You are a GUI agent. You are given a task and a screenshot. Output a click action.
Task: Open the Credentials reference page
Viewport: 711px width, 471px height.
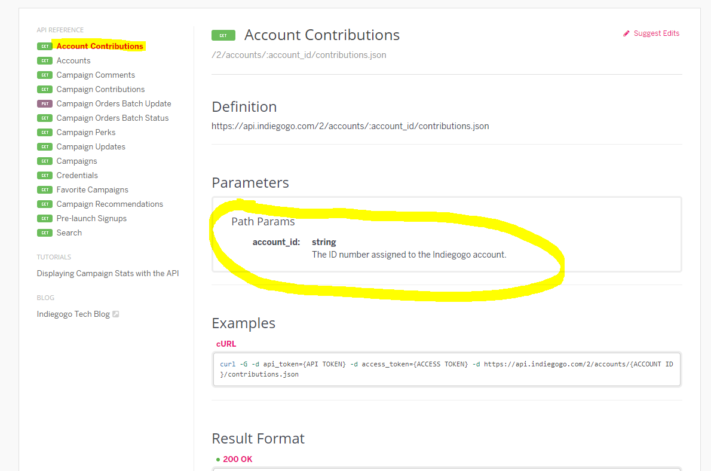[x=77, y=175]
